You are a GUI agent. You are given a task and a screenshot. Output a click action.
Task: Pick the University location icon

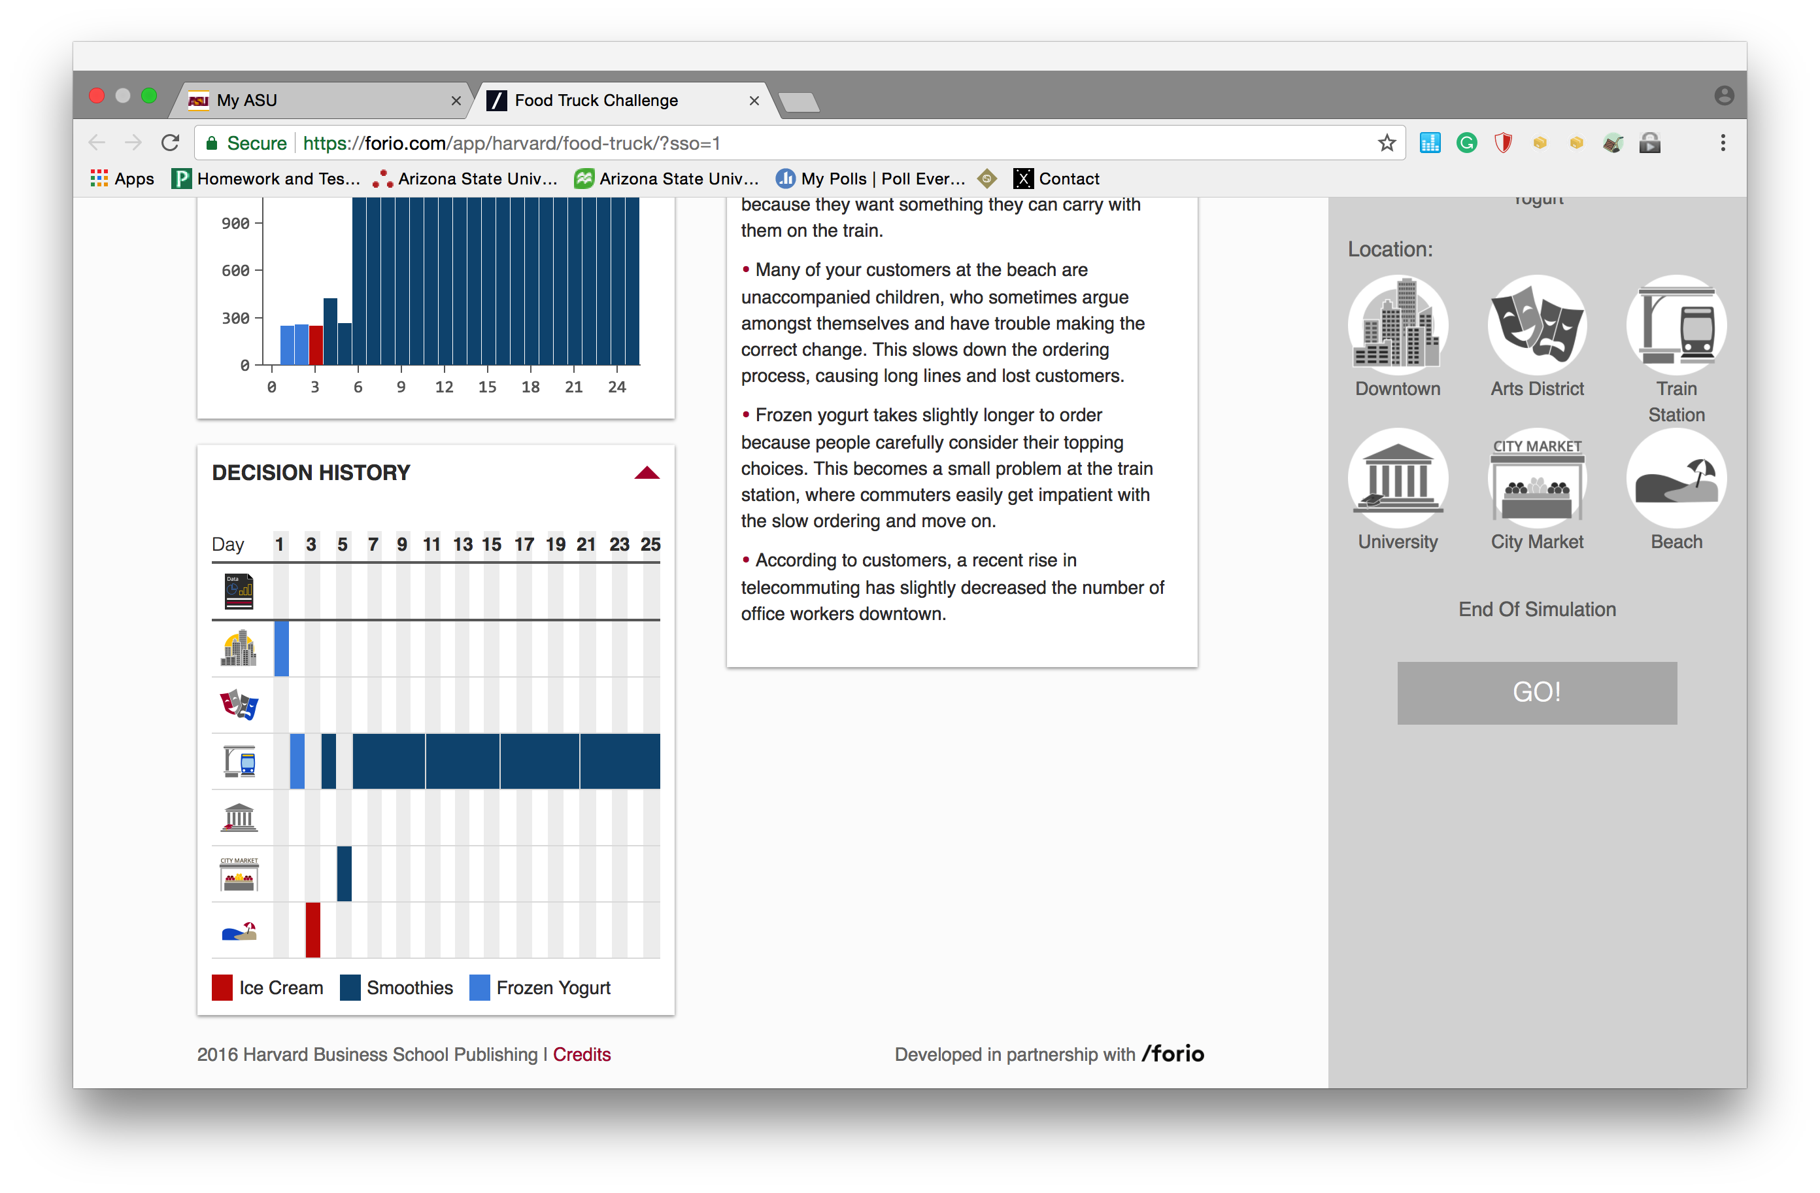(1397, 478)
